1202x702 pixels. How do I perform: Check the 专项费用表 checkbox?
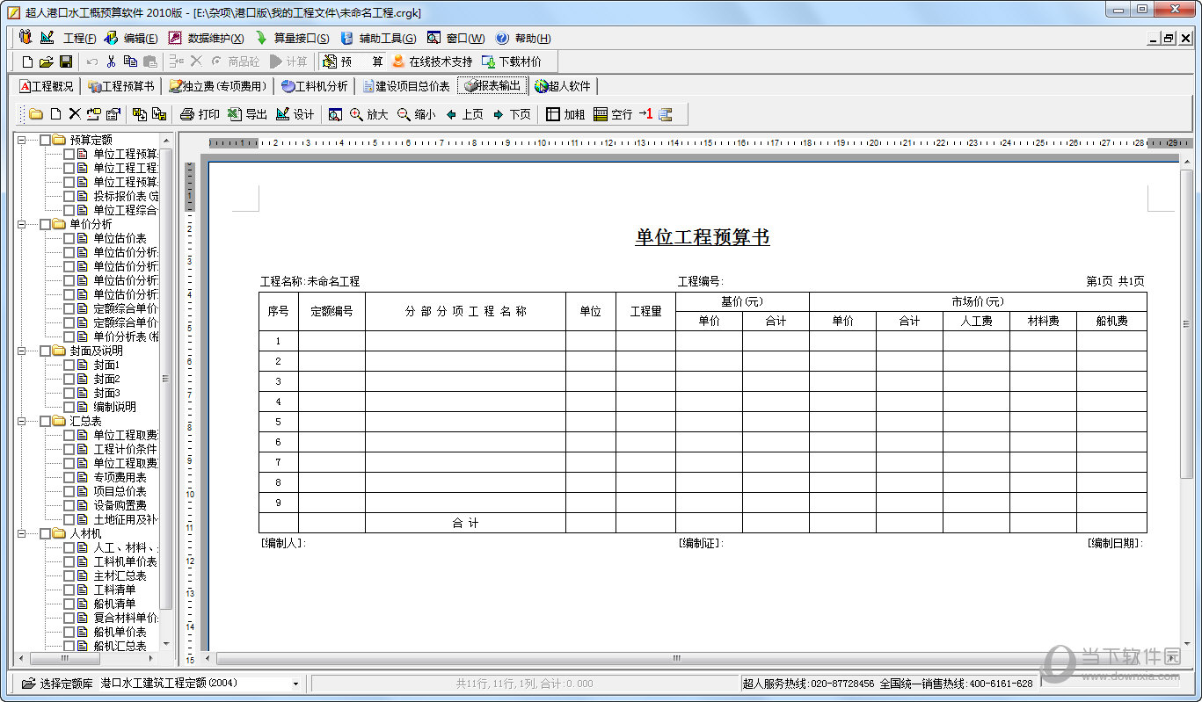point(69,477)
